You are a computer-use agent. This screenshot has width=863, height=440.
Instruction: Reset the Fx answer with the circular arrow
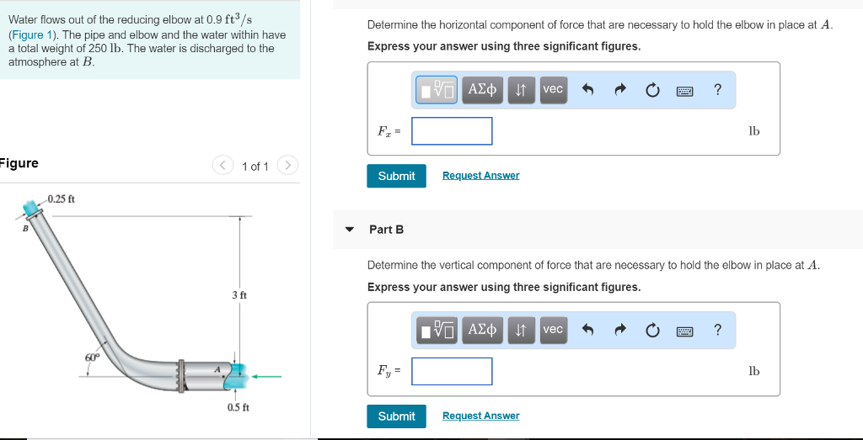[x=652, y=89]
